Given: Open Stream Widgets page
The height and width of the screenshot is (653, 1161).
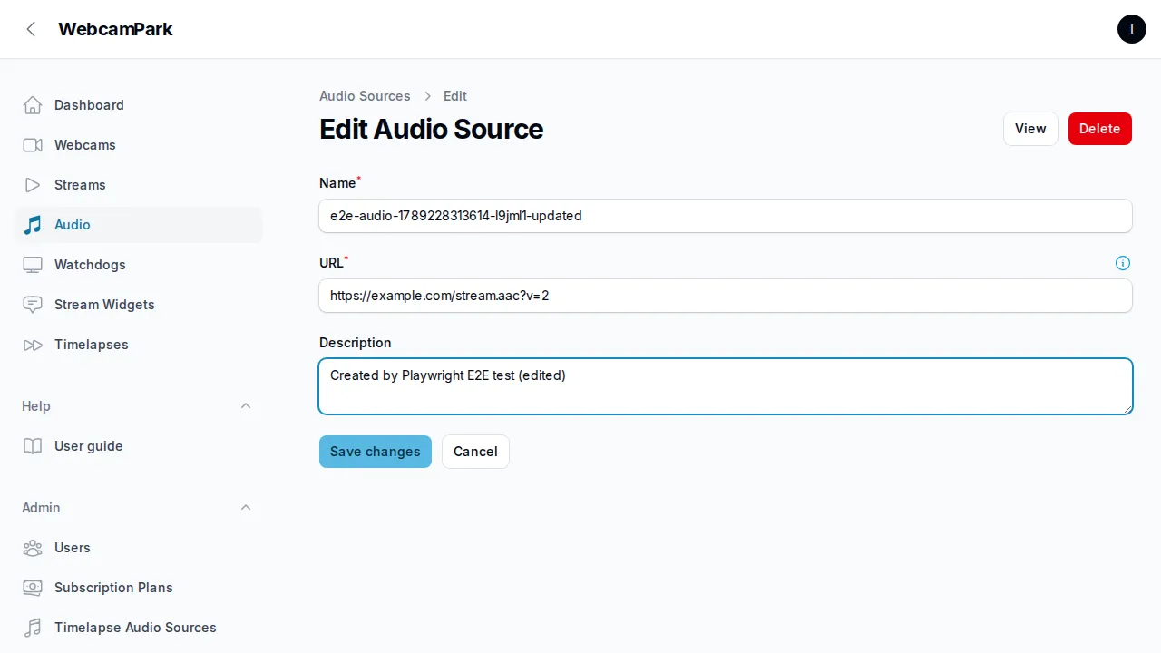Looking at the screenshot, I should (x=138, y=305).
